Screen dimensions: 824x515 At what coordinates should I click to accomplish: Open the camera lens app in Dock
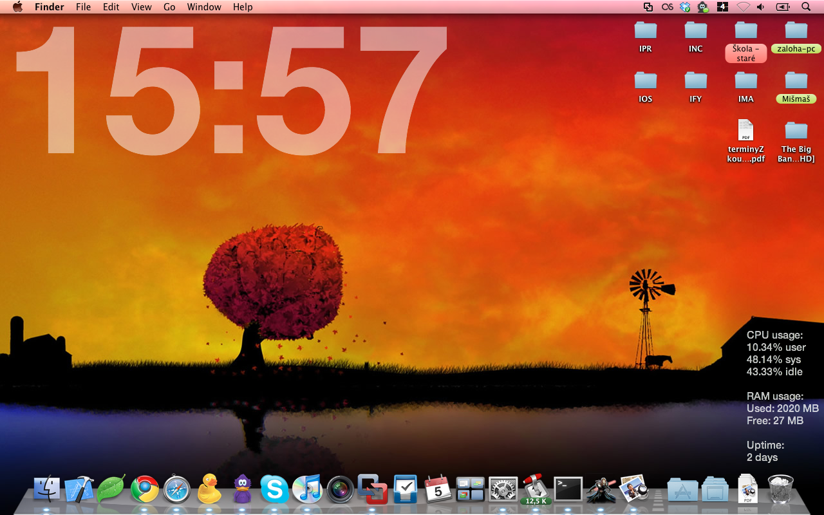tap(340, 489)
